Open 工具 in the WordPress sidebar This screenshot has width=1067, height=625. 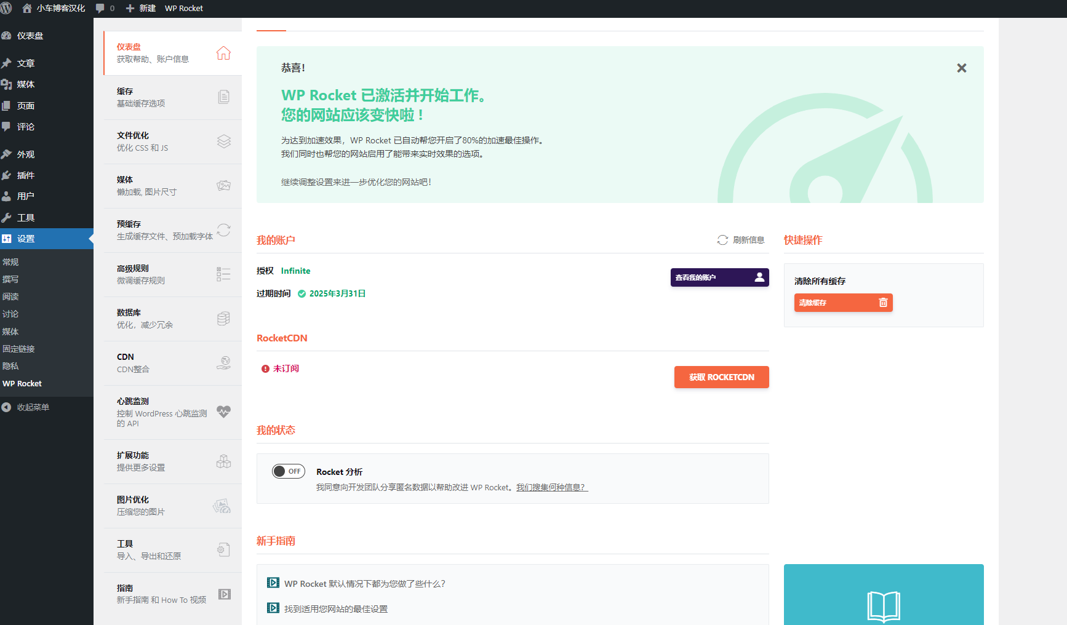[47, 218]
